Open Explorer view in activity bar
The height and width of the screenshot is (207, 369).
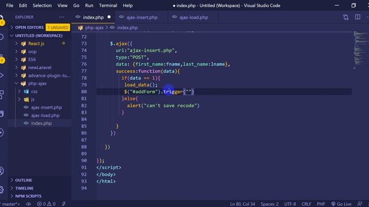point(1,19)
